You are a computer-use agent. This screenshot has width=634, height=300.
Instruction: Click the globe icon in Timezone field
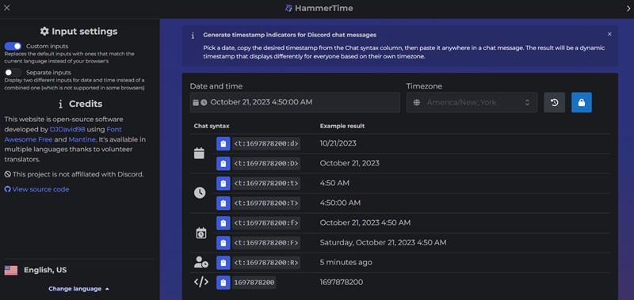(x=417, y=103)
